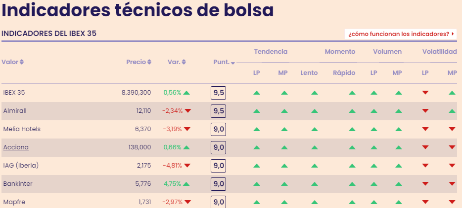Viewport: 462px width, 208px height.
Task: Sort table by Precio column arrows
Action: [149, 62]
